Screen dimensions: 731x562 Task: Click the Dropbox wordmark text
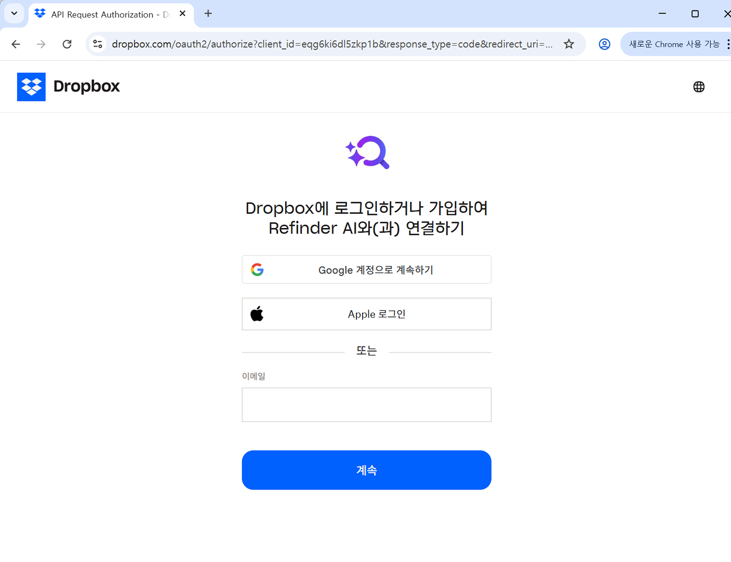coord(87,86)
